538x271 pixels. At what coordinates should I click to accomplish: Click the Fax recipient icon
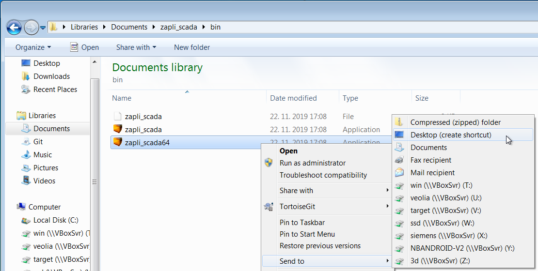[x=399, y=160]
